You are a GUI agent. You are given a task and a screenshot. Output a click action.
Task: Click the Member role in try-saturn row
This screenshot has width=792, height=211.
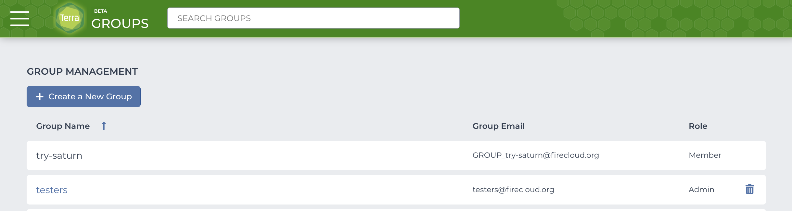pyautogui.click(x=705, y=155)
